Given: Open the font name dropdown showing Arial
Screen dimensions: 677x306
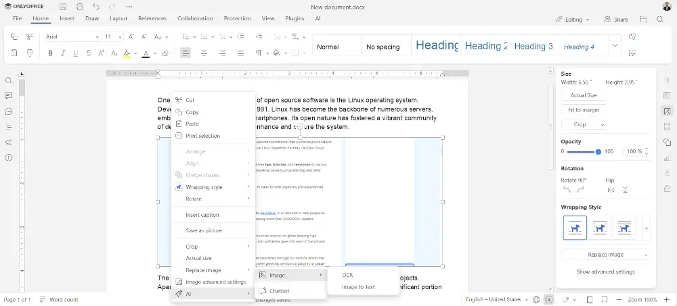Looking at the screenshot, I should point(72,36).
